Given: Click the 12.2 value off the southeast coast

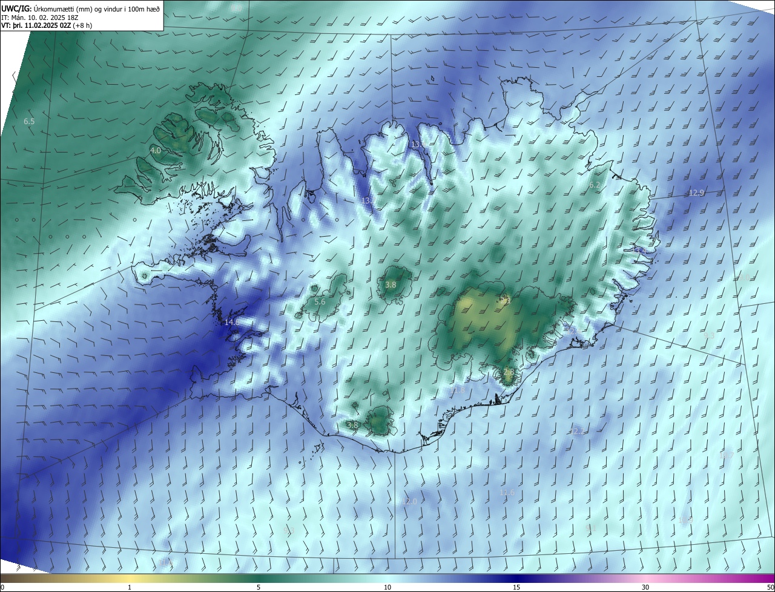Looking at the screenshot, I should coord(578,432).
